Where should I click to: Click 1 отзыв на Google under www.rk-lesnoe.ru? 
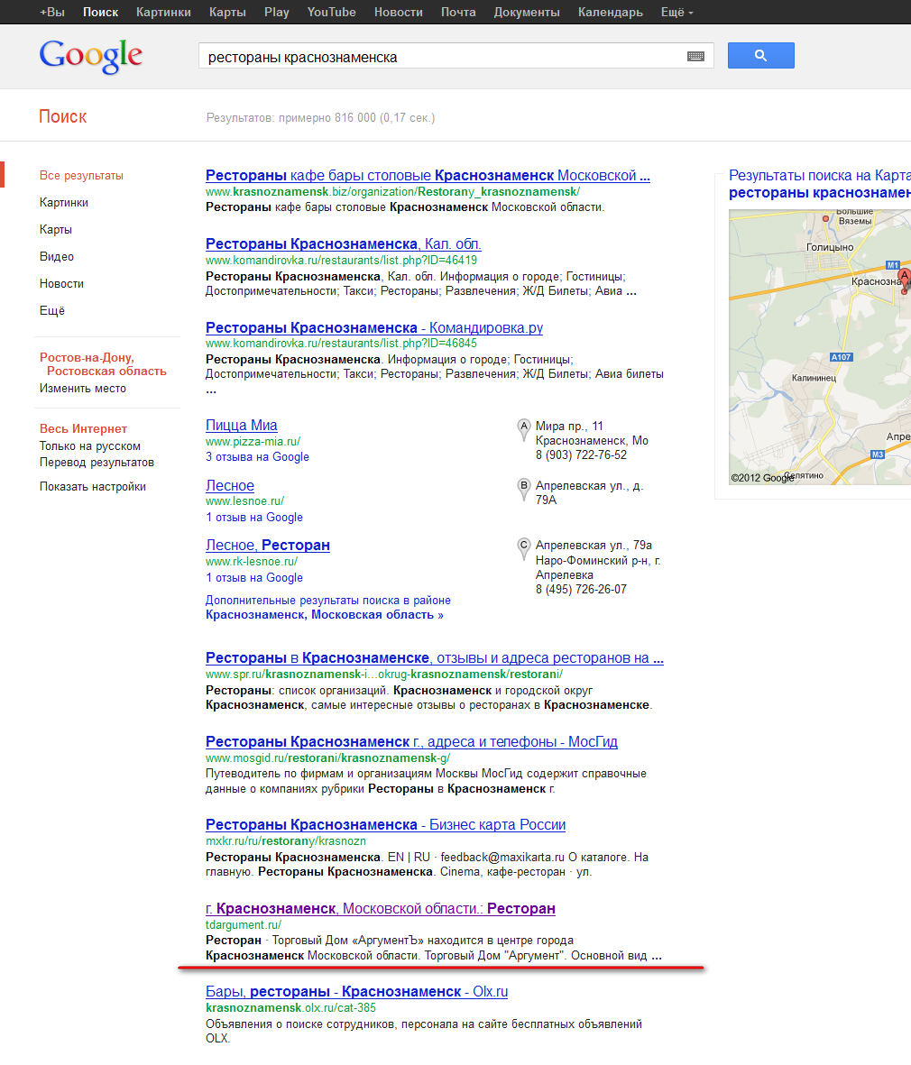[x=254, y=578]
